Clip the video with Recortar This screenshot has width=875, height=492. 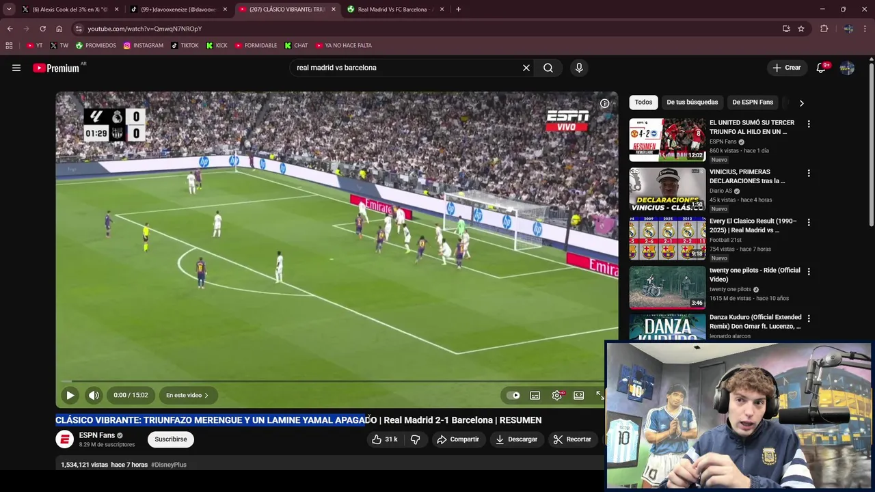tap(572, 439)
